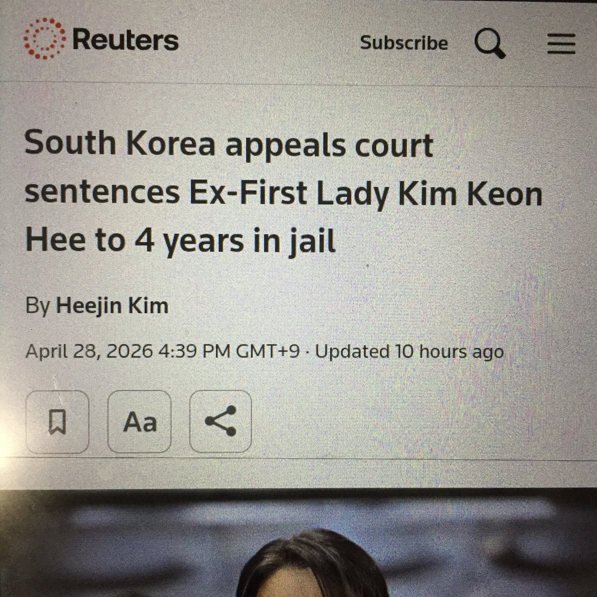Click the '4:39 PM GMT+9' time text

[229, 352]
